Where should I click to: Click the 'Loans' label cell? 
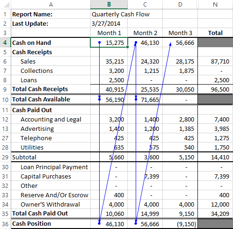pos(51,80)
